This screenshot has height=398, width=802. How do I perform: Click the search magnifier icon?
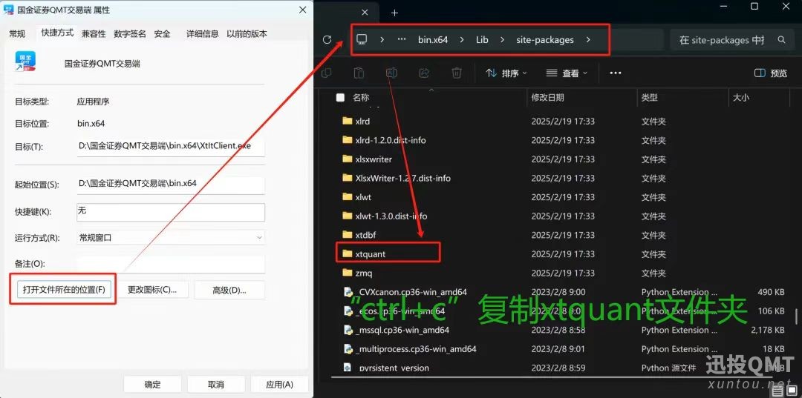pos(781,40)
